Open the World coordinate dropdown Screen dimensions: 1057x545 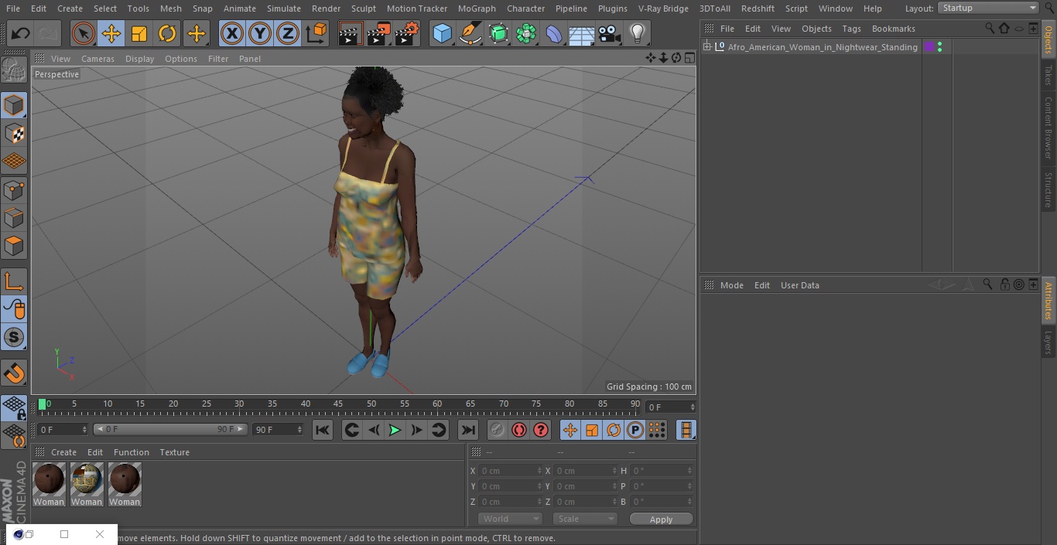pyautogui.click(x=509, y=519)
